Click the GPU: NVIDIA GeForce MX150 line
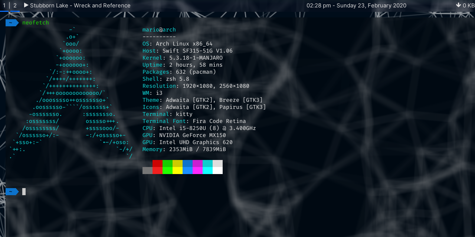This screenshot has width=475, height=237. tap(184, 135)
